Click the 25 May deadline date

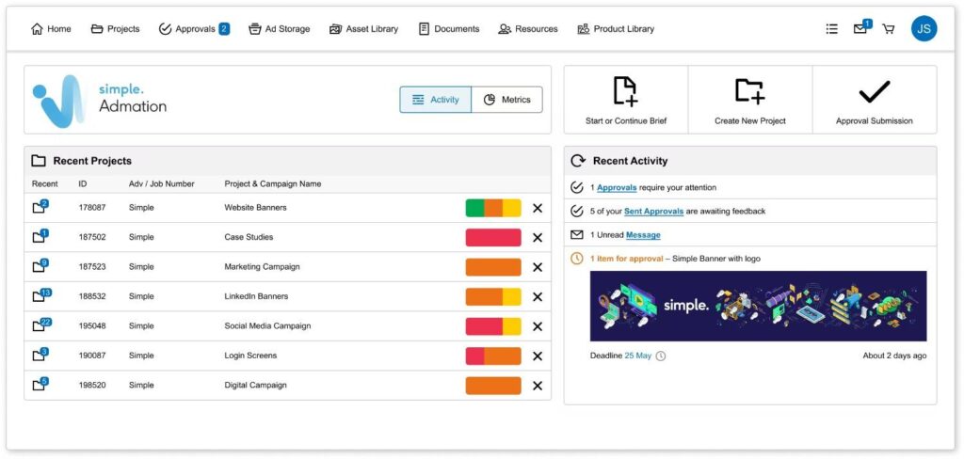(x=637, y=356)
